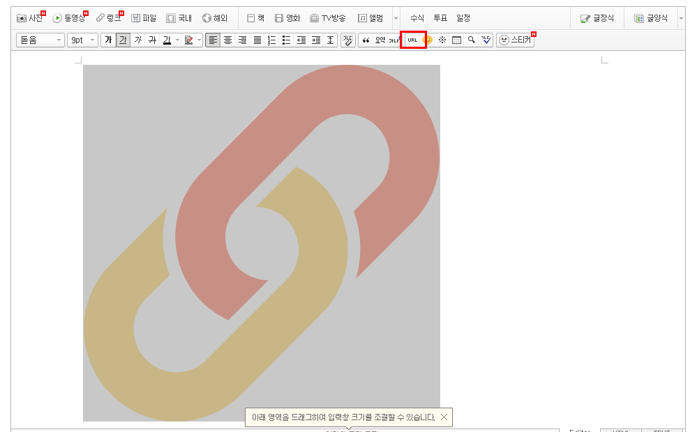The width and height of the screenshot is (697, 432).
Task: Decrease paragraph indent
Action: point(301,40)
